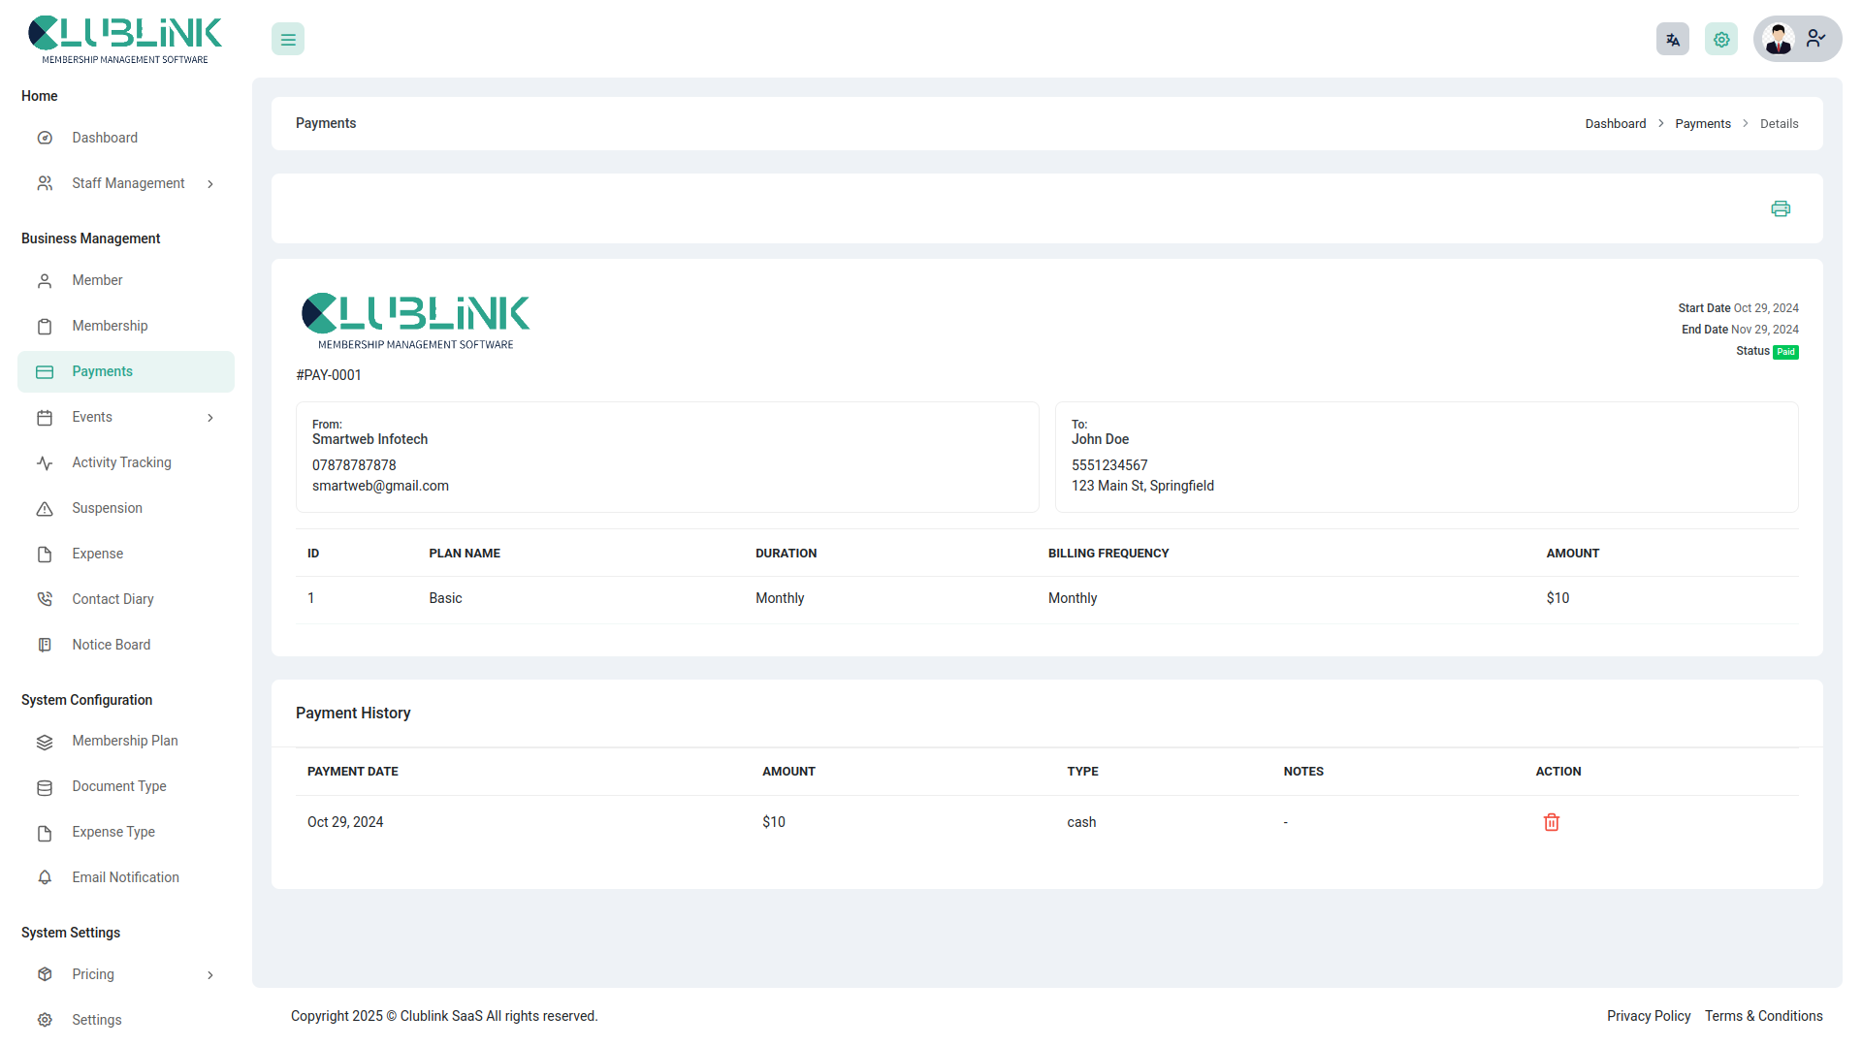Open the Contact Diary
The height and width of the screenshot is (1047, 1862).
click(112, 599)
